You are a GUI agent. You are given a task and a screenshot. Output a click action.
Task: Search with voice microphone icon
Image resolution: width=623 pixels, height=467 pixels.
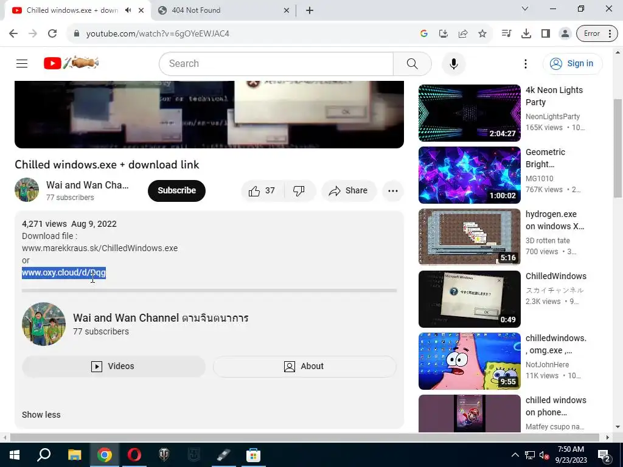(453, 63)
